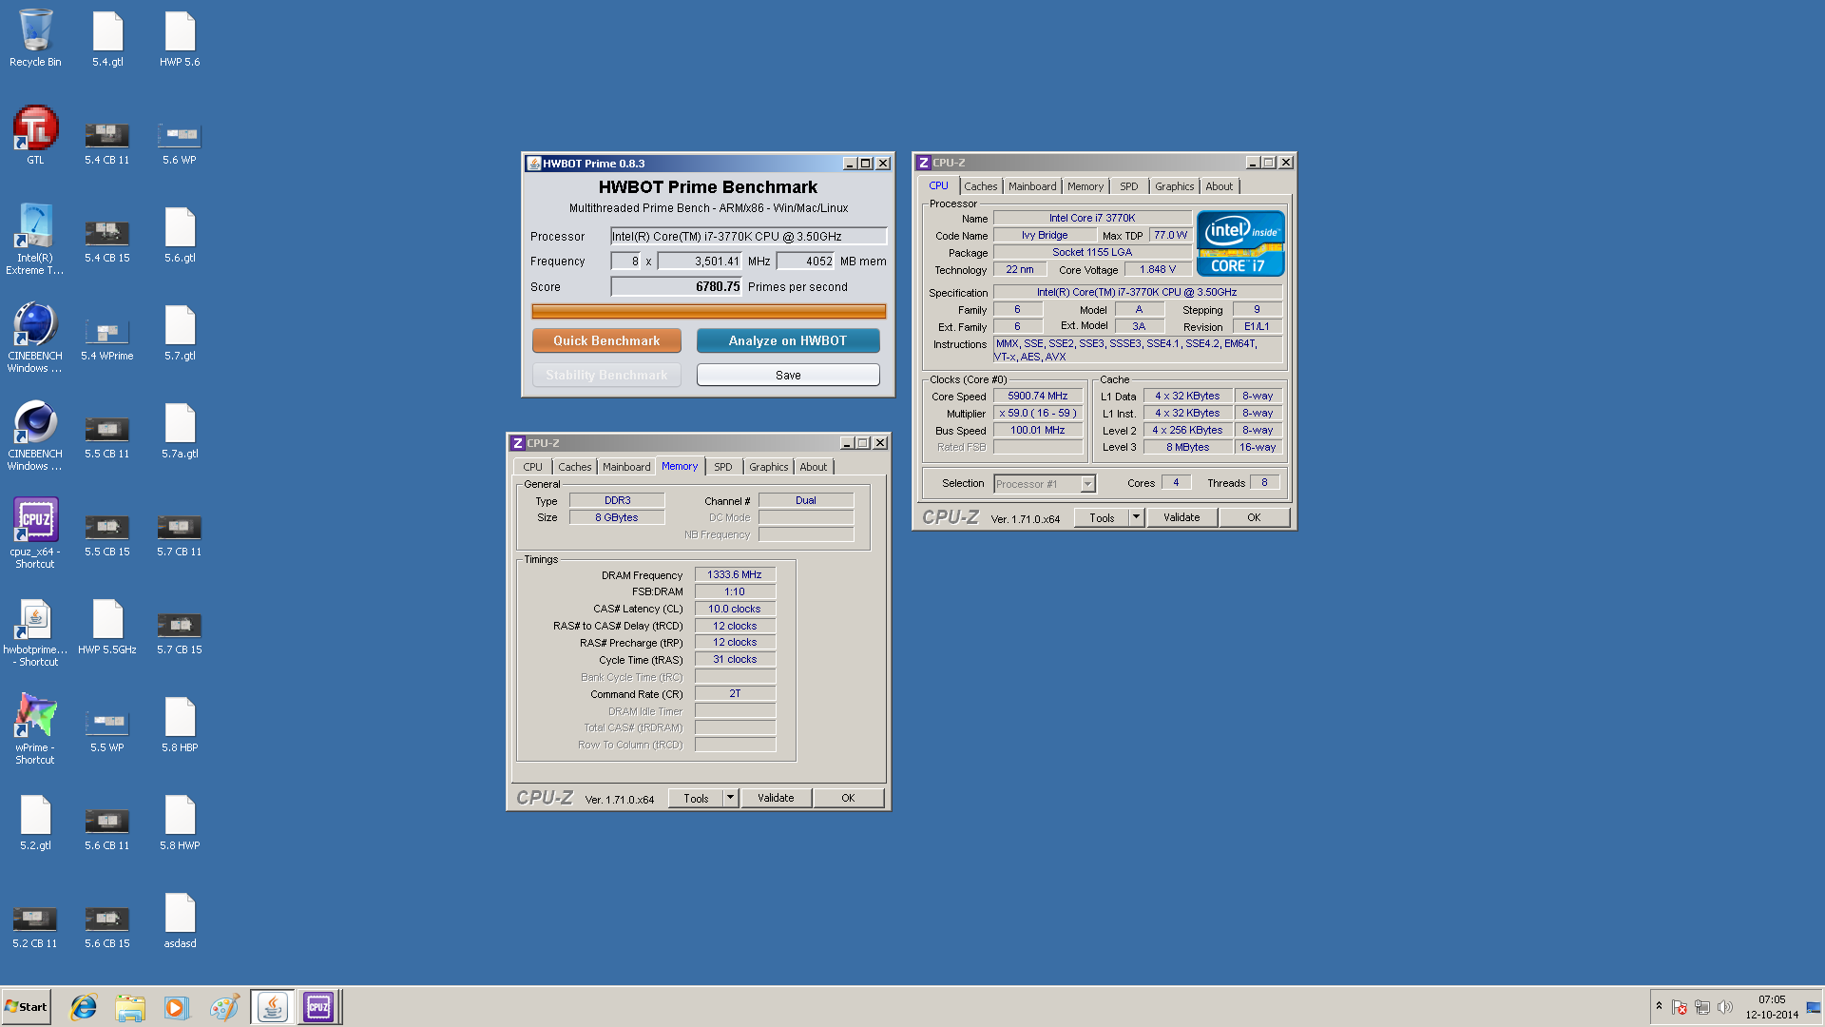
Task: Open the 5.6 CB 11 screenshot icon
Action: (x=107, y=828)
